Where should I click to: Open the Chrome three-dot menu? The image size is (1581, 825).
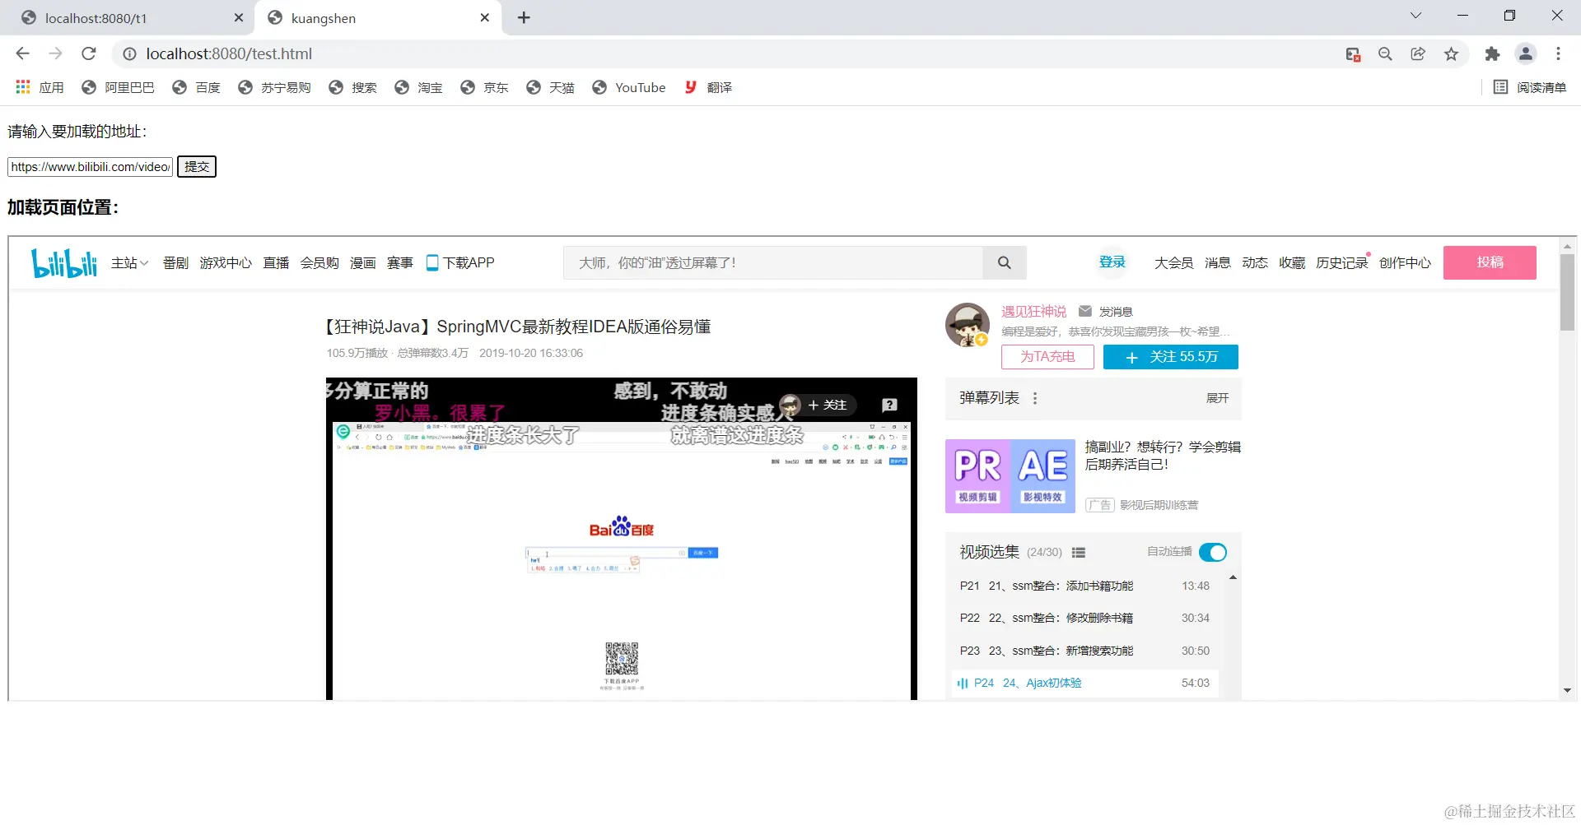click(x=1558, y=54)
